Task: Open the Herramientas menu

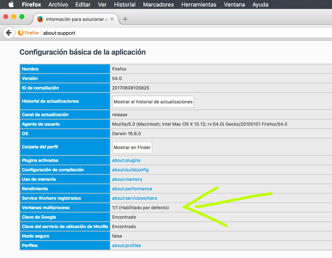Action: click(x=199, y=4)
